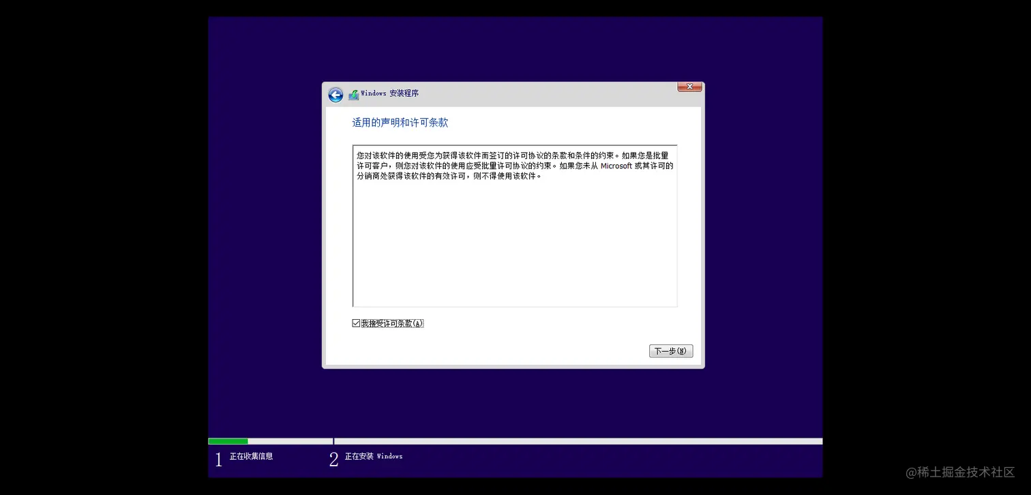Screen dimensions: 1031x495
Task: Click the 正在收集信息 stage label
Action: (250, 456)
